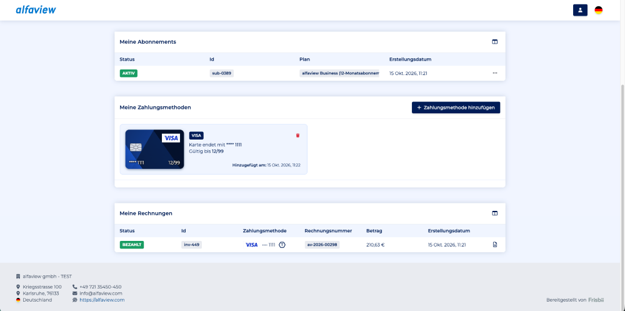Screen dimensions: 625x311
Task: Download invoice inv-449 document
Action: [494, 245]
